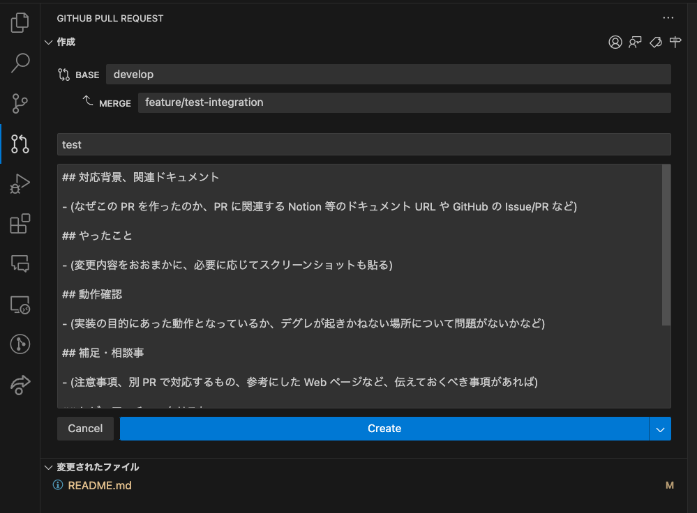Screen dimensions: 697x513
Task: Click the pull request title field
Action: [x=364, y=144]
